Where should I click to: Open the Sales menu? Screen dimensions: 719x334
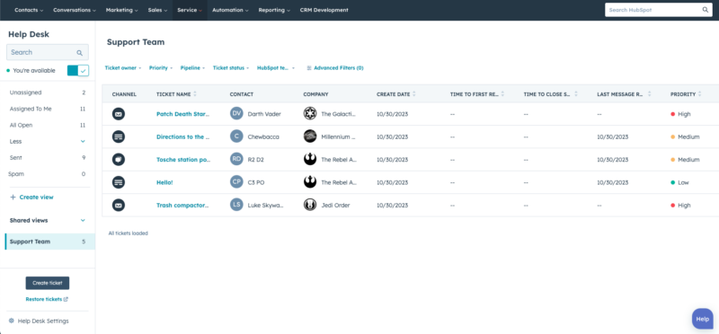(158, 10)
